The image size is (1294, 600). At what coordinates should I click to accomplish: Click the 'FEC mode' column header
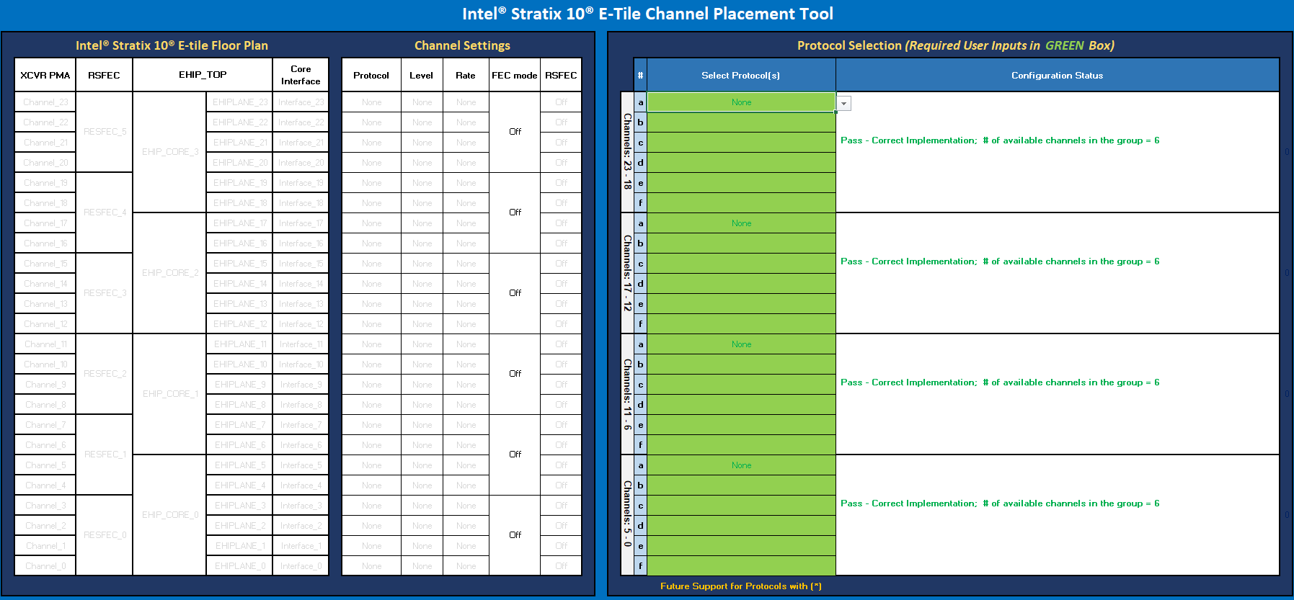[515, 75]
